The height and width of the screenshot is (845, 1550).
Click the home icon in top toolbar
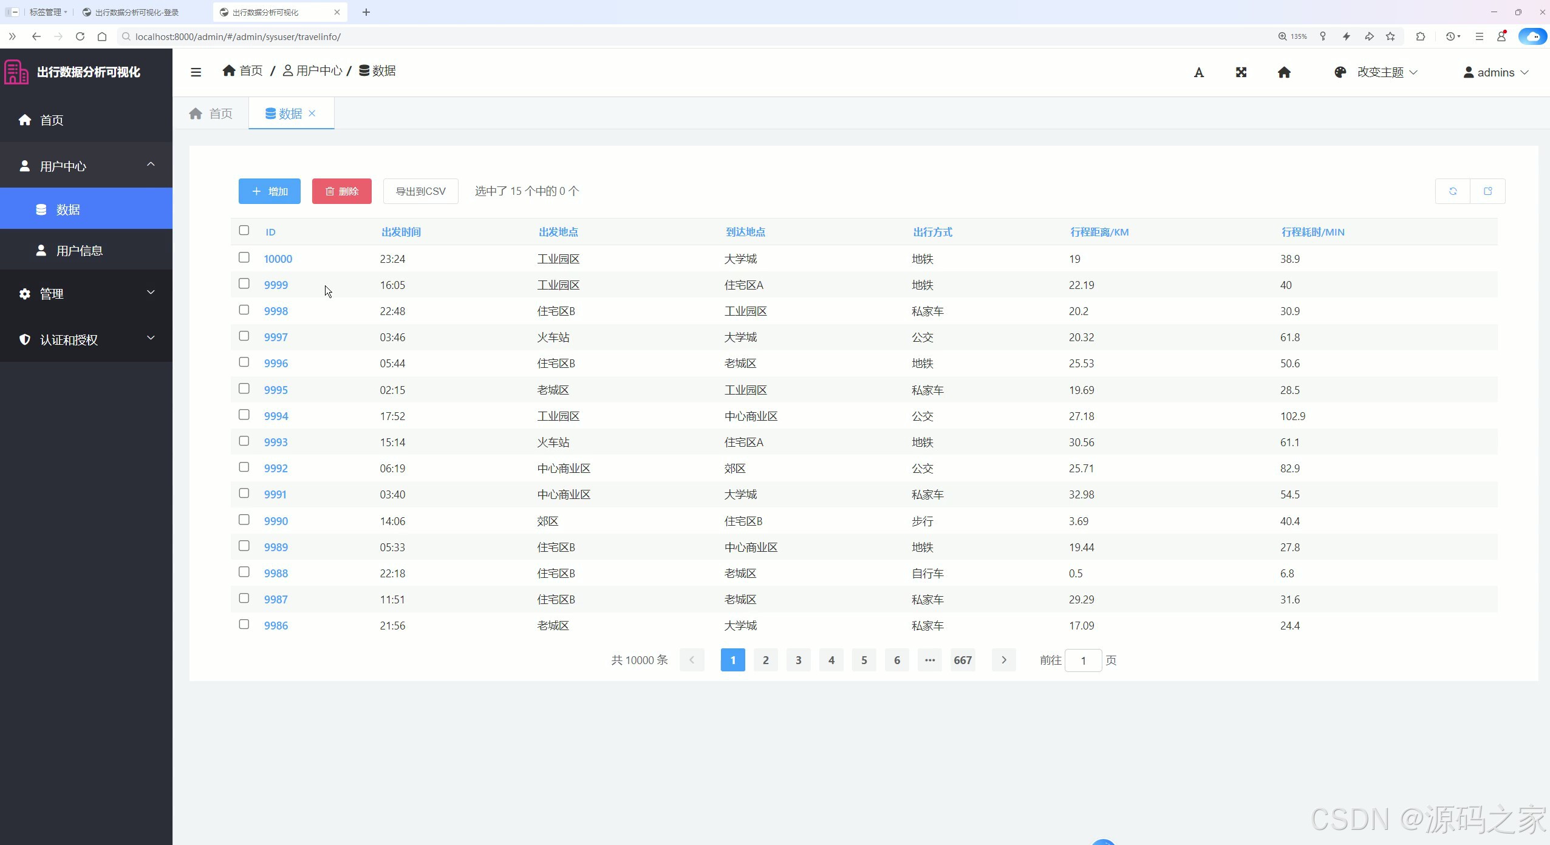[x=1283, y=72]
